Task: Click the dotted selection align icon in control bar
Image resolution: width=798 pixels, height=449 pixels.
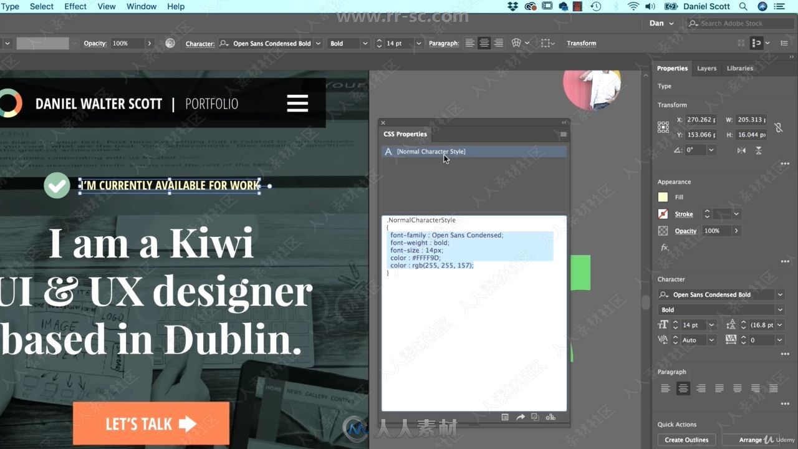Action: pos(546,43)
